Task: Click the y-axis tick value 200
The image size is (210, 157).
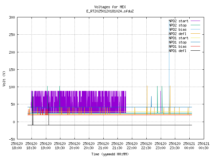Action: 12,52
